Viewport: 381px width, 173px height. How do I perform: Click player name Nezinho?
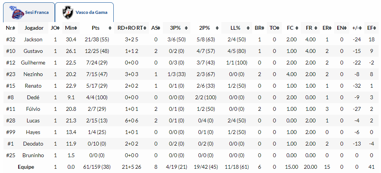coord(33,74)
